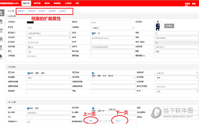The image size is (199, 124).
Task: Set employee status to 离职
Action: pos(34,73)
